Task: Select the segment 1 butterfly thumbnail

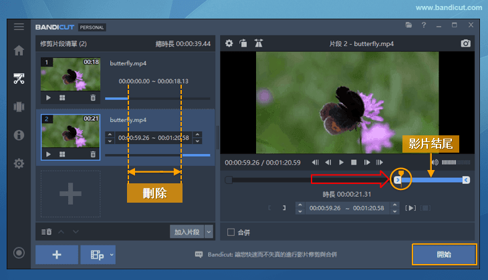Action: [x=70, y=75]
